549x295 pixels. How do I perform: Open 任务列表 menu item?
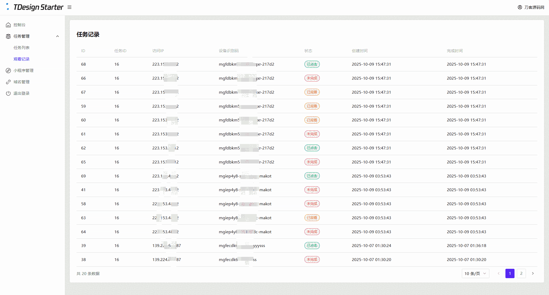[22, 48]
